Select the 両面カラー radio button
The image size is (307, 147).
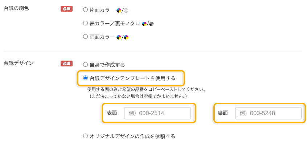[85, 37]
